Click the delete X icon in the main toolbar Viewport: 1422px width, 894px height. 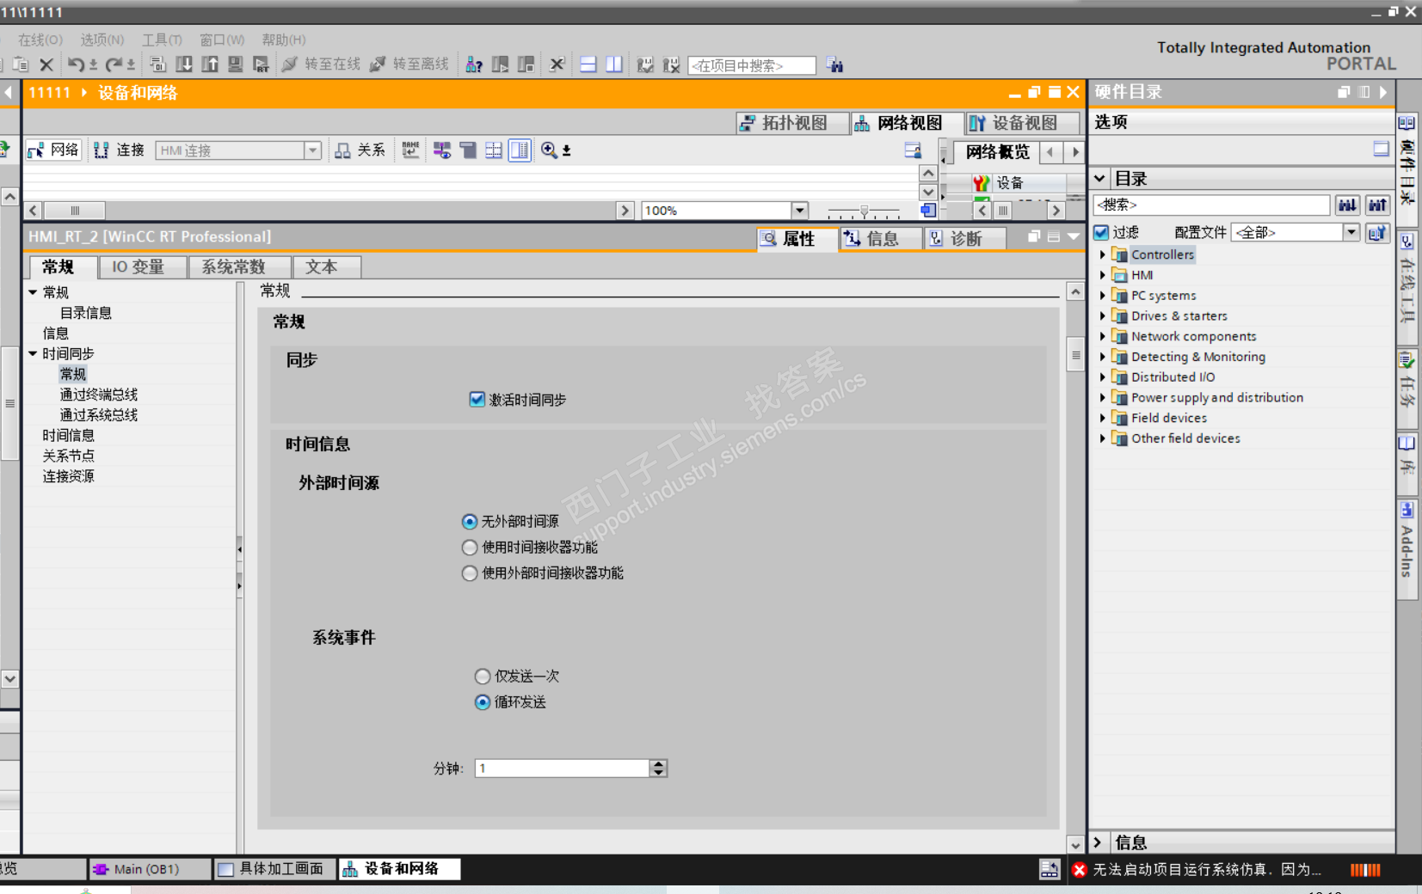click(x=46, y=64)
